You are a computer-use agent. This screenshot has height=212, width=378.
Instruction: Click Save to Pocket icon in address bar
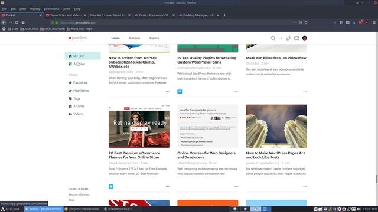[x=301, y=22]
